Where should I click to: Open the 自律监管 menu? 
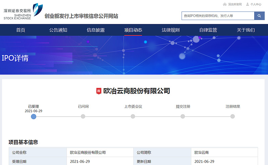pos(208,30)
